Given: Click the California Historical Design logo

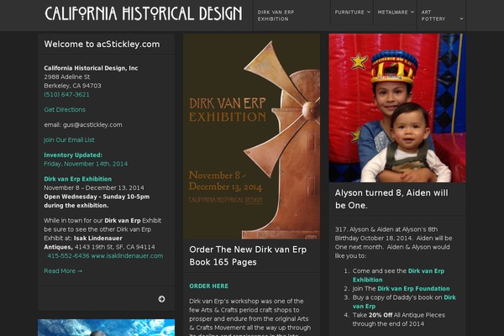Looking at the screenshot, I should pyautogui.click(x=144, y=13).
